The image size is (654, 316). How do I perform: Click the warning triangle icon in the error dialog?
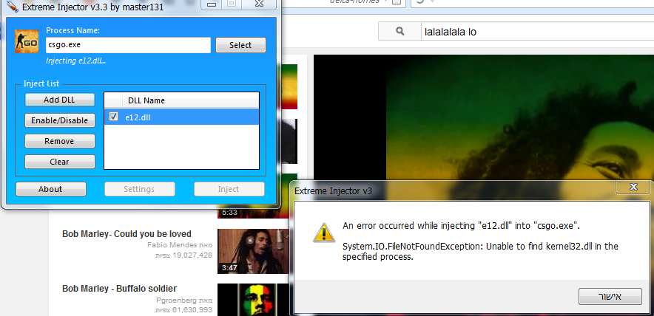pos(323,233)
